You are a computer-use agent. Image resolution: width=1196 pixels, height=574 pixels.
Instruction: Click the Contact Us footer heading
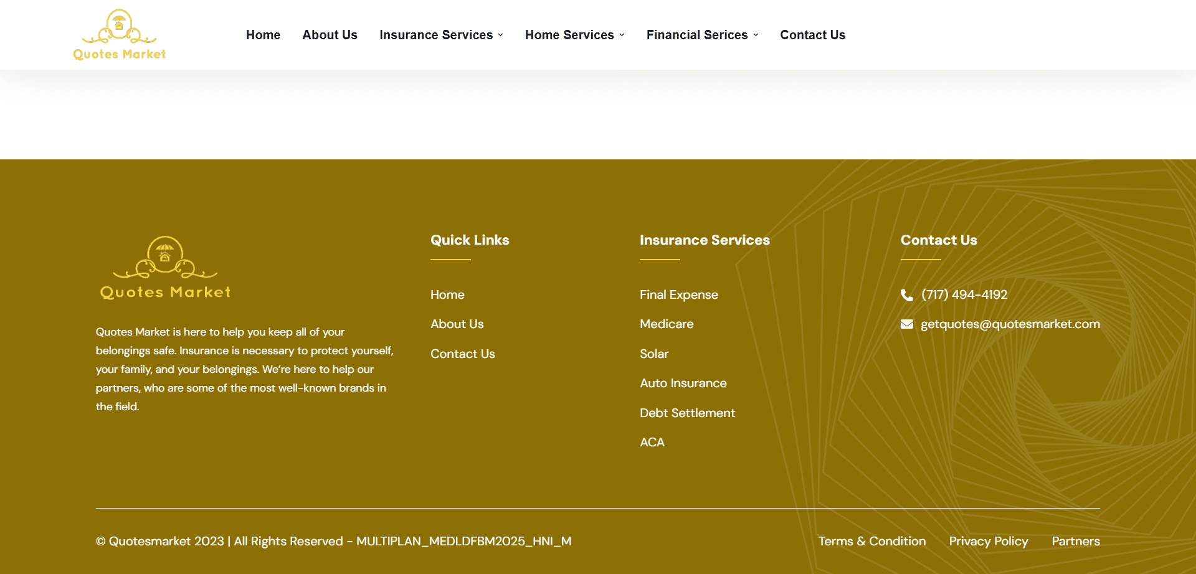(939, 240)
